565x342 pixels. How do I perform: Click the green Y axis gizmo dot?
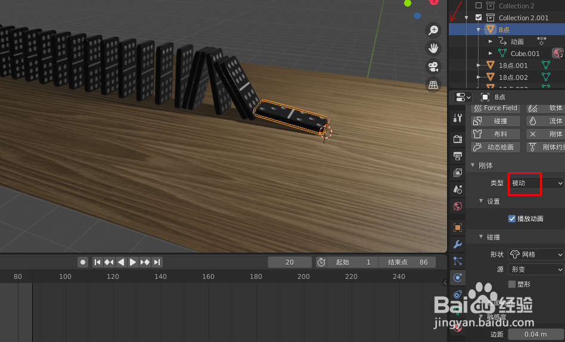[408, 3]
